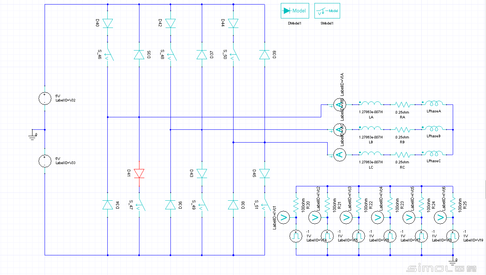The width and height of the screenshot is (486, 275).
Task: Click the '1.27863e-007H' value under LA
Action: click(371, 112)
